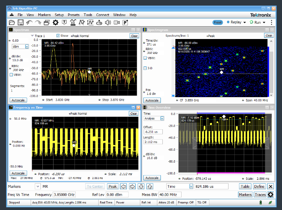The image size is (282, 210).
Task: Toggle the Show trace checkbox in Spectrum
Action: [x=58, y=36]
